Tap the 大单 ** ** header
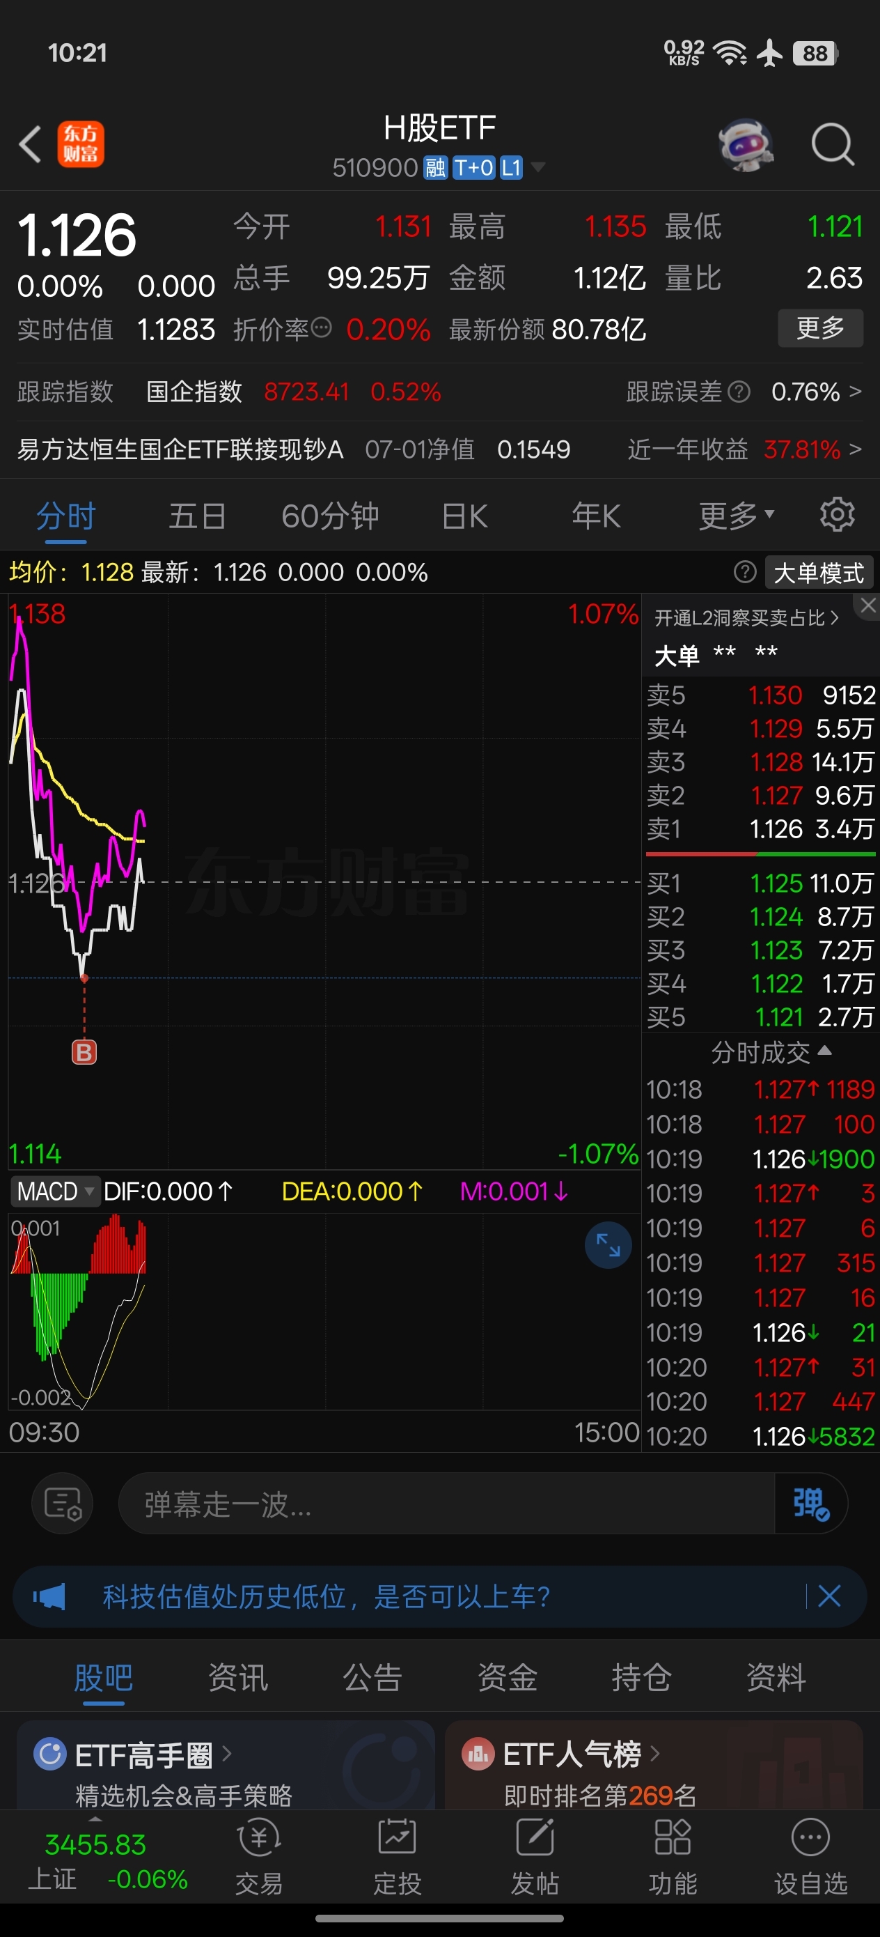 pos(716,654)
